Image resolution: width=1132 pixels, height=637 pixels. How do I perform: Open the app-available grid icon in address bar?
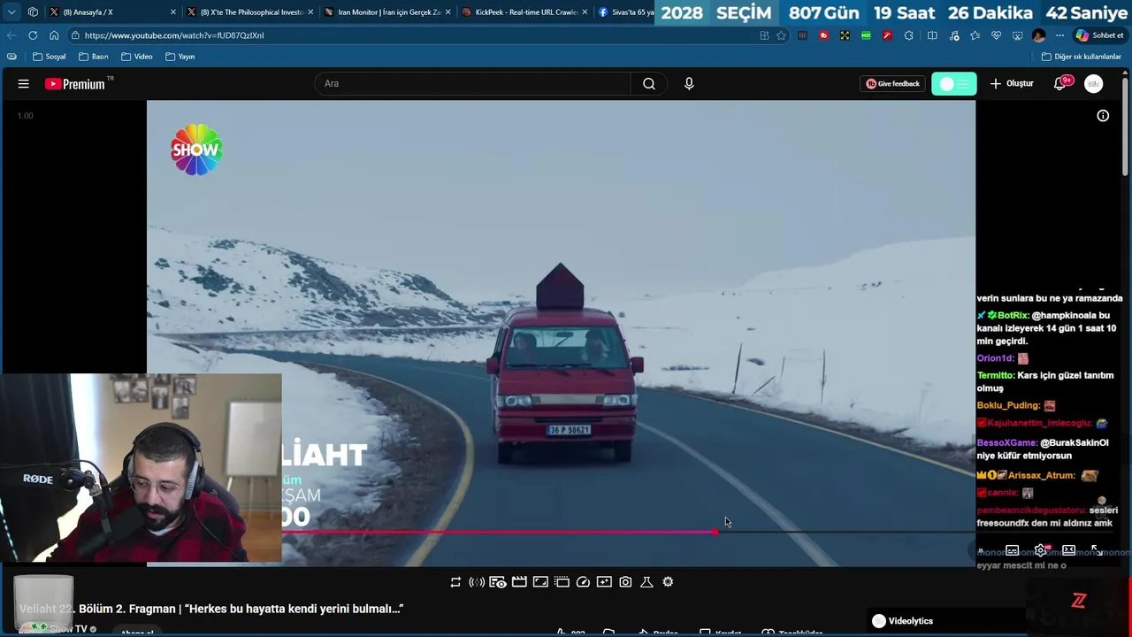click(764, 35)
